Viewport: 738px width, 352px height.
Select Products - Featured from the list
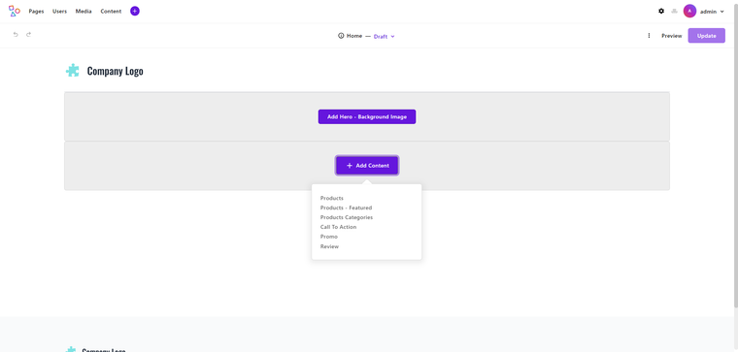click(346, 208)
